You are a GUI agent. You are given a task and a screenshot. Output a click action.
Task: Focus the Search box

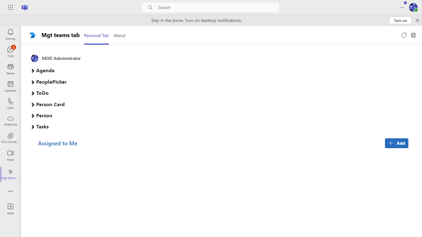coord(210,7)
